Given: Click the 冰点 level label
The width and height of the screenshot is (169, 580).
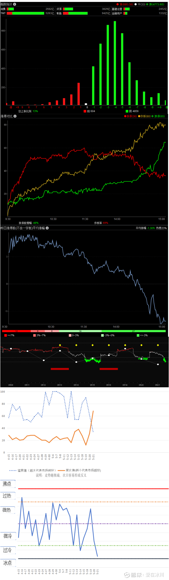Looking at the screenshot, I should point(8,563).
